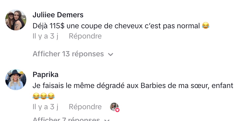The width and height of the screenshot is (239, 121).
Task: Click the Paprika username
Action: click(x=45, y=75)
